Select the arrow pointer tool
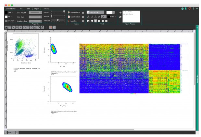The width and height of the screenshot is (201, 137). click(6, 27)
